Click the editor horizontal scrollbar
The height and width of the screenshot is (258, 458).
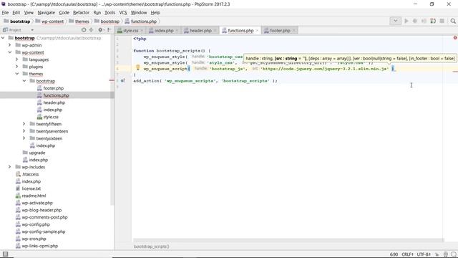(x=288, y=240)
